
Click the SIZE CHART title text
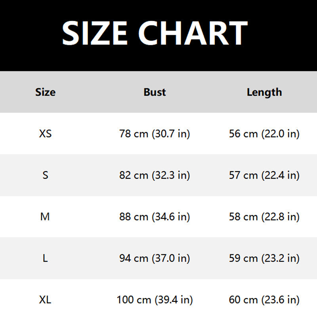(155, 33)
